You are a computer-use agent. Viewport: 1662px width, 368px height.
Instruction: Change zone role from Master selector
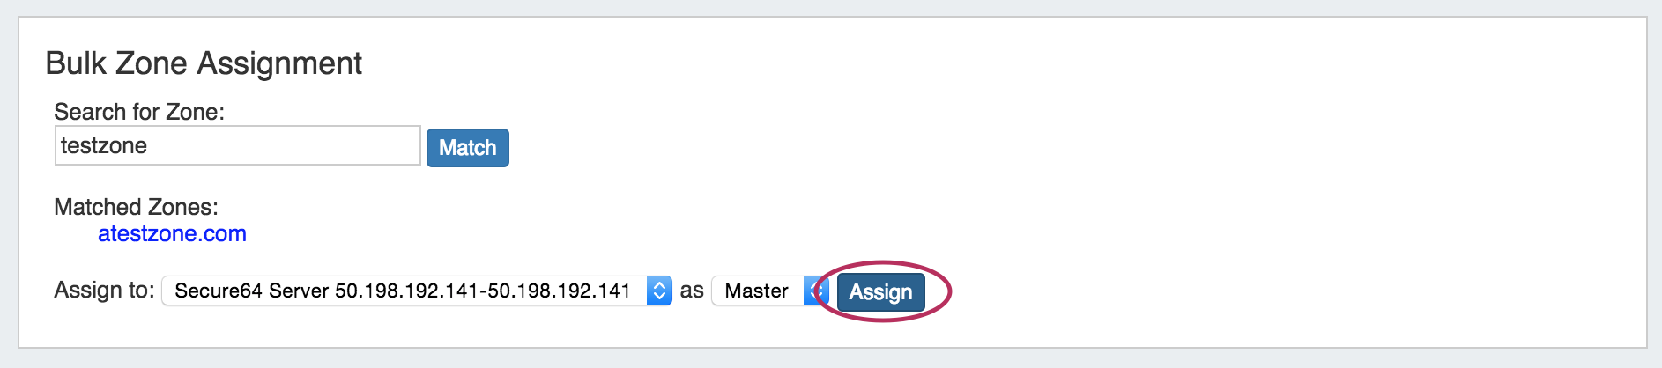click(x=768, y=291)
